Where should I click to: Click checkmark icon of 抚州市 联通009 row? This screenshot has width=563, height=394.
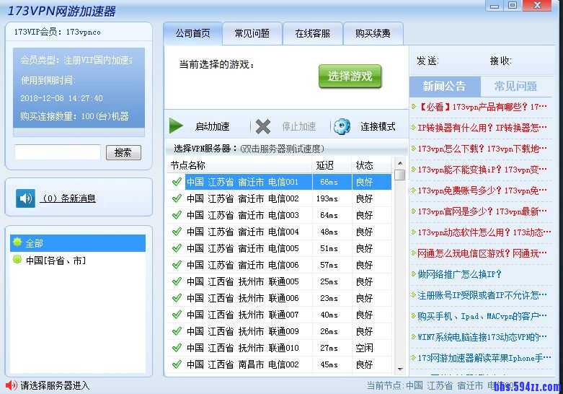point(177,331)
